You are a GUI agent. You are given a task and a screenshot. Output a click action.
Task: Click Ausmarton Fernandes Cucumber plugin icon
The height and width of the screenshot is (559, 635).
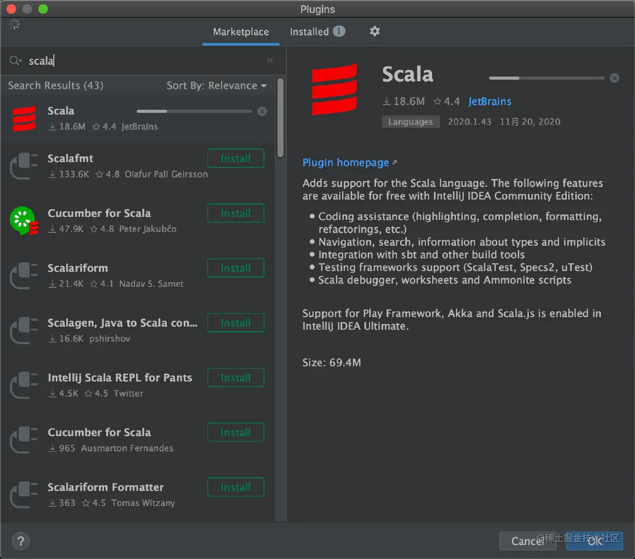click(x=24, y=440)
